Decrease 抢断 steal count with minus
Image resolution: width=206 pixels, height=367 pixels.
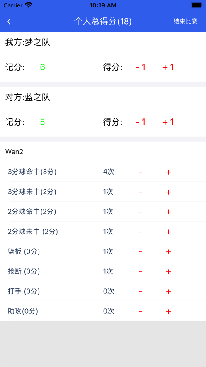click(141, 272)
